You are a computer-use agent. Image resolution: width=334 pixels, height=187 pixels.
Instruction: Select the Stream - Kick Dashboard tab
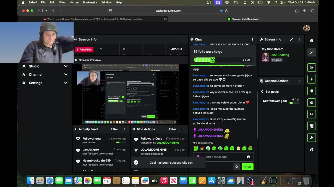[243, 19]
